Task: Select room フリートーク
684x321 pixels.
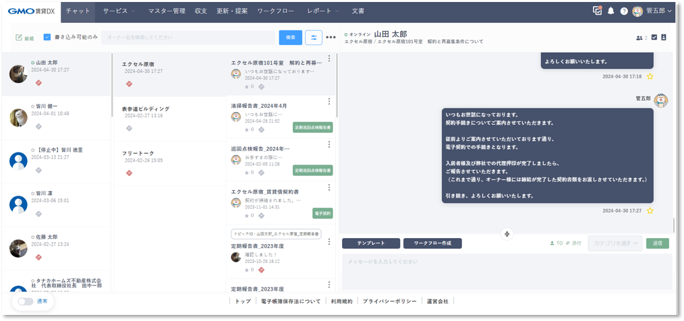Action: [x=170, y=164]
